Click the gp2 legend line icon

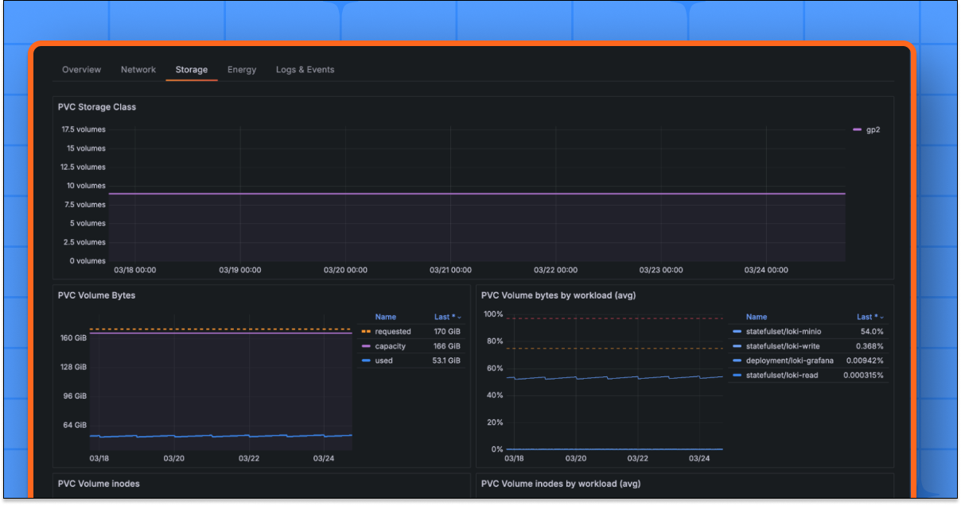857,129
